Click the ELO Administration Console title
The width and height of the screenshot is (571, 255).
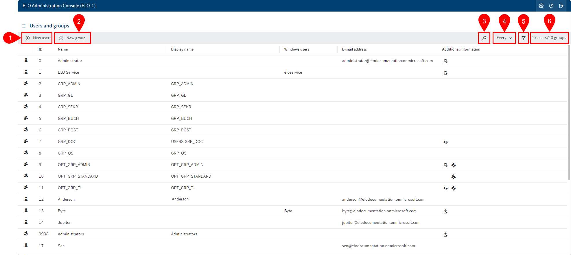tap(59, 6)
